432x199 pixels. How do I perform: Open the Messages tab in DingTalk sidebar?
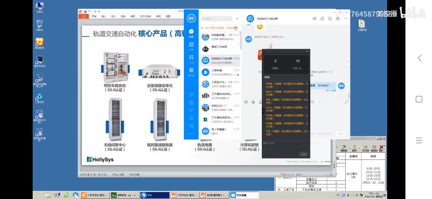191,32
